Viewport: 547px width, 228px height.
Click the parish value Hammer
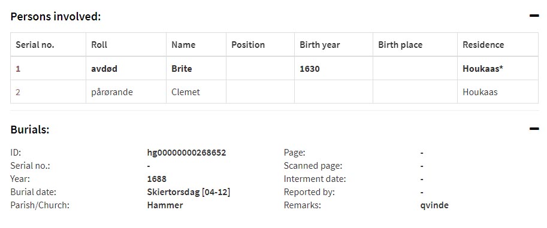165,205
